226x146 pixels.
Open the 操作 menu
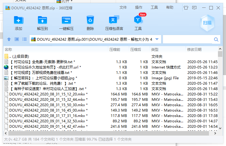tap(139, 7)
